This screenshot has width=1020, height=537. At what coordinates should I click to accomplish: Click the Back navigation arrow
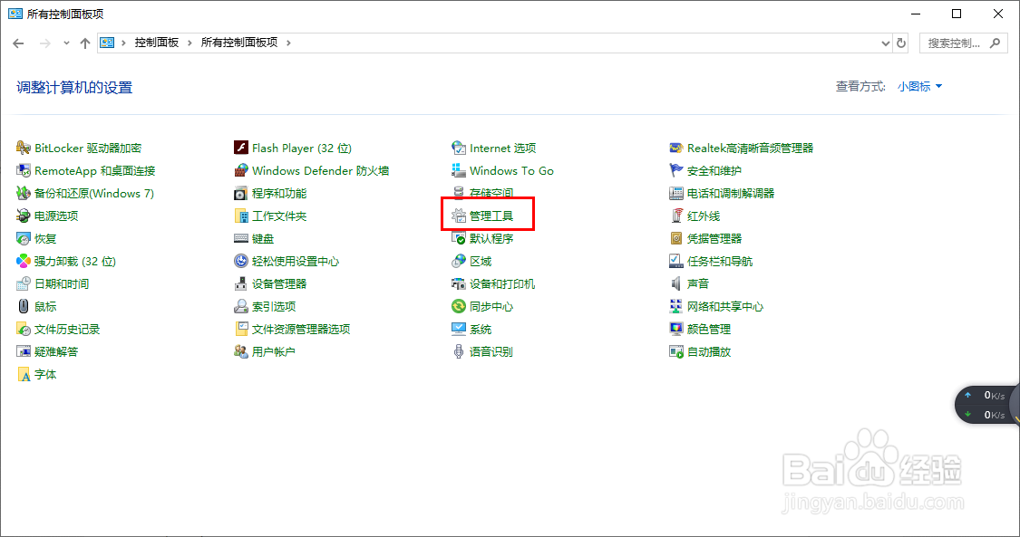coord(18,43)
